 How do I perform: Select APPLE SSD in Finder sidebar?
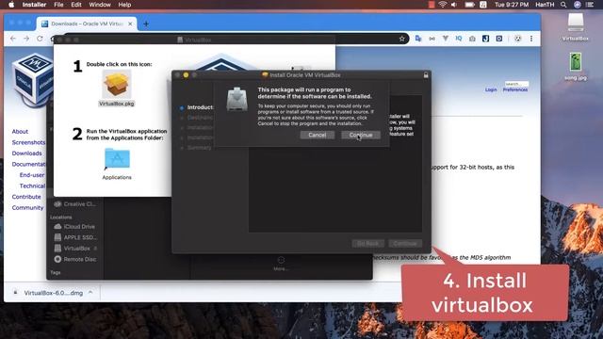75,237
